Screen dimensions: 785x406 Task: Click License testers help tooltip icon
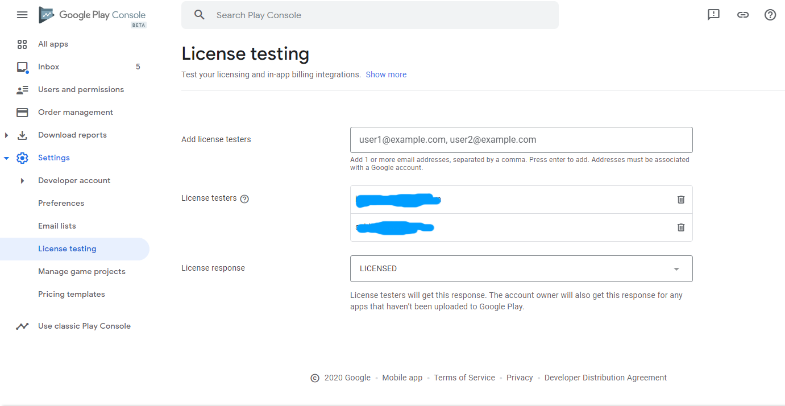(x=244, y=199)
